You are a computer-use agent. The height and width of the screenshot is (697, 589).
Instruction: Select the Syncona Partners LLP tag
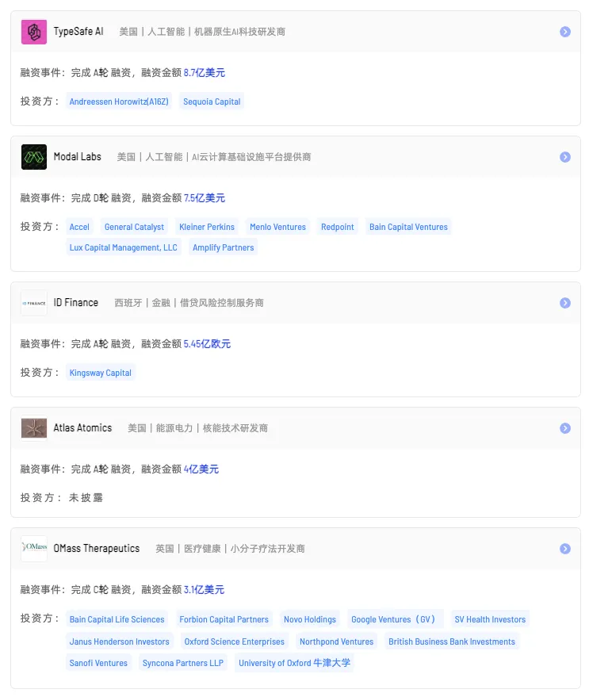click(x=182, y=663)
